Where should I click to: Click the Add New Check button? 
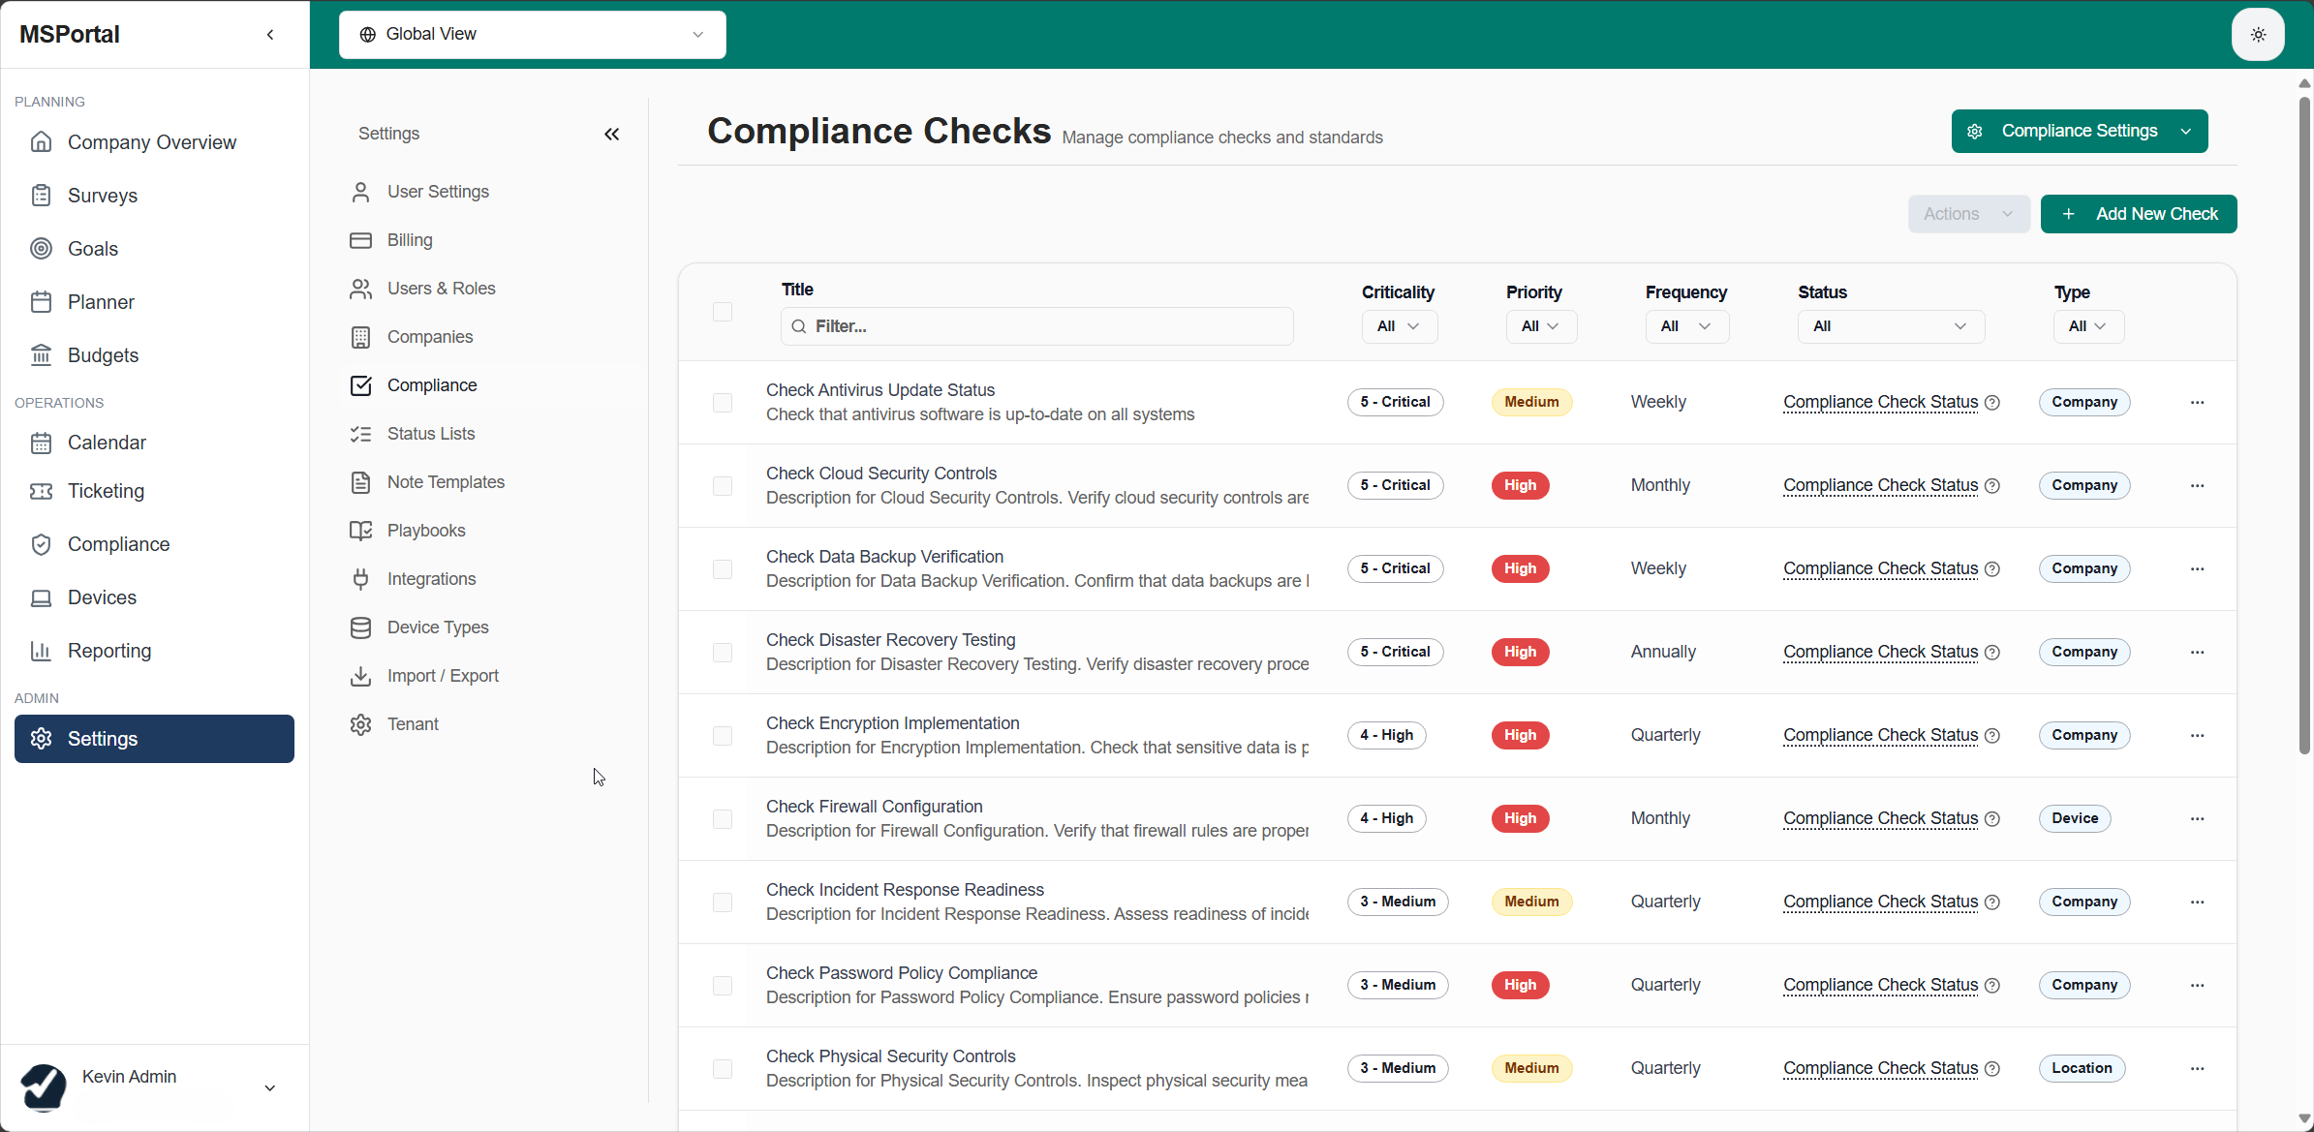pos(2139,214)
